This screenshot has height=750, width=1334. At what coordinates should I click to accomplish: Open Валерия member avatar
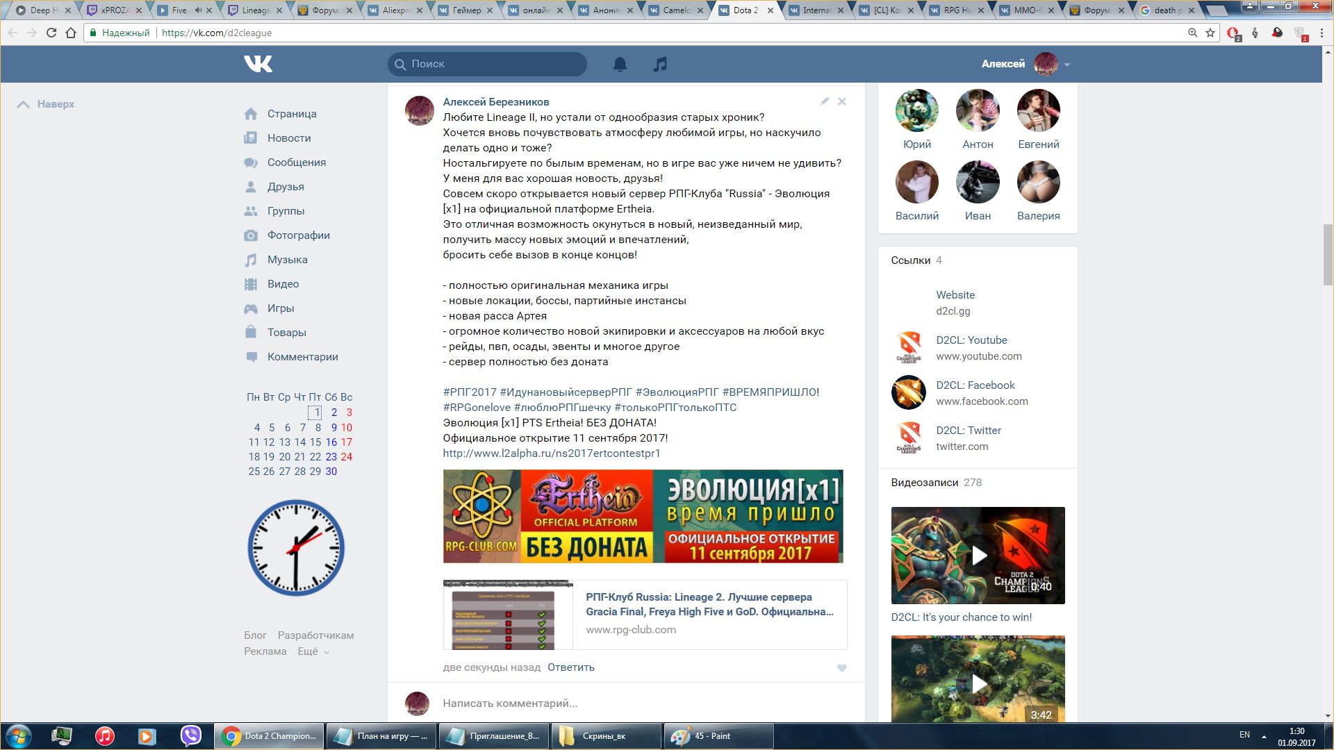(1038, 182)
